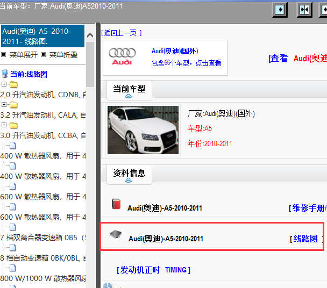Select tree item 3.0 升汽油发动机, CCBA
Image resolution: width=327 pixels, height=288 pixels.
coord(42,135)
